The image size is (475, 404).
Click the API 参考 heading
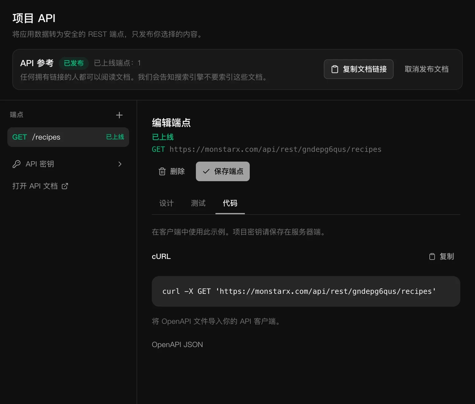pyautogui.click(x=37, y=63)
